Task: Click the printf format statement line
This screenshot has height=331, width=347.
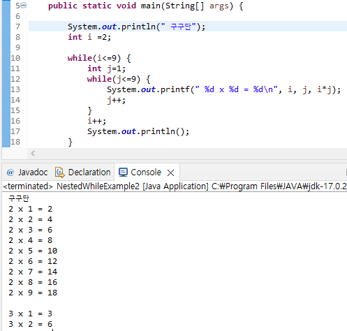Action: click(x=223, y=89)
